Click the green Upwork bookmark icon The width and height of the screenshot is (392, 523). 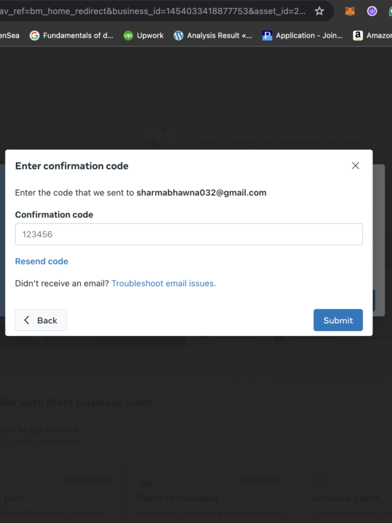pyautogui.click(x=128, y=36)
